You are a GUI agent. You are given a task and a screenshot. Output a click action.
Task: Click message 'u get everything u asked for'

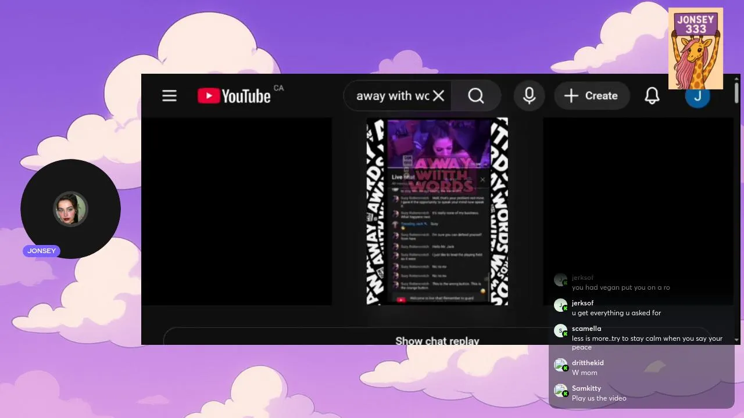616,313
